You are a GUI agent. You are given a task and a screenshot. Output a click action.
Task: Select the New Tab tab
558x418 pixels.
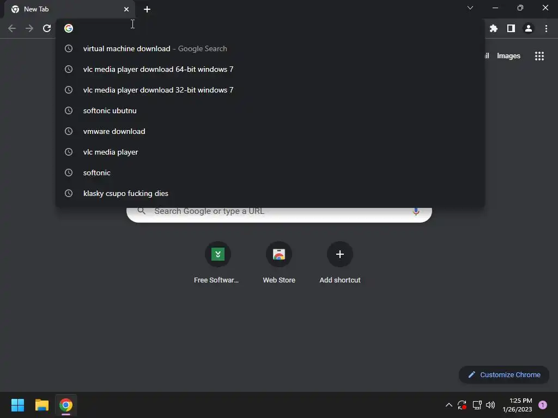(69, 9)
